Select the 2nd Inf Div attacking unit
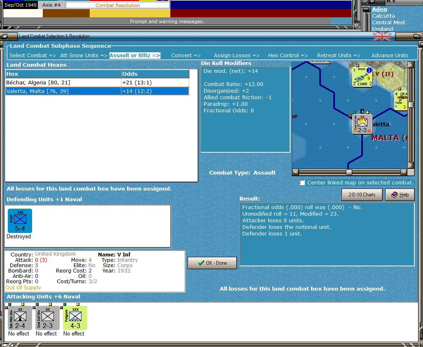The image size is (423, 347). coord(47,318)
